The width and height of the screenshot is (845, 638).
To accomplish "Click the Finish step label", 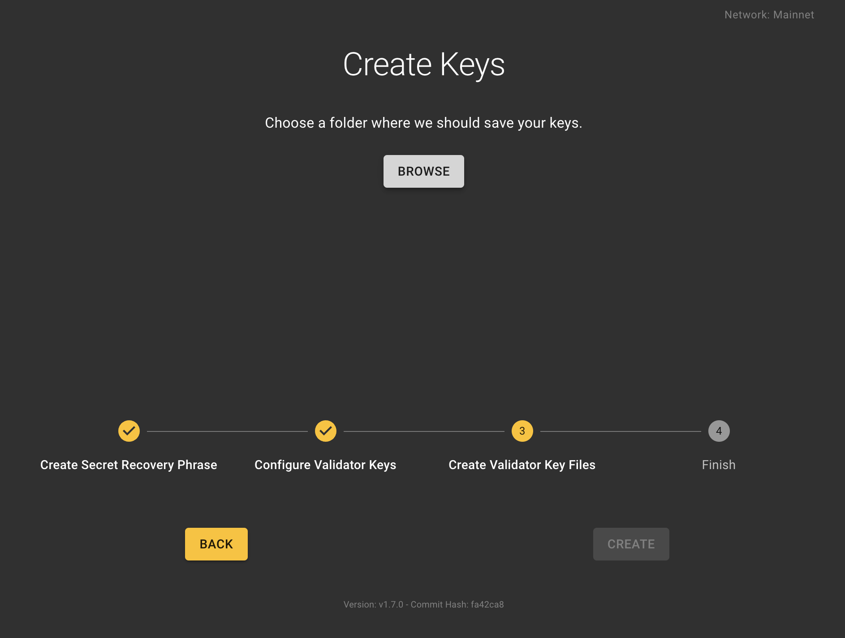I will [719, 465].
